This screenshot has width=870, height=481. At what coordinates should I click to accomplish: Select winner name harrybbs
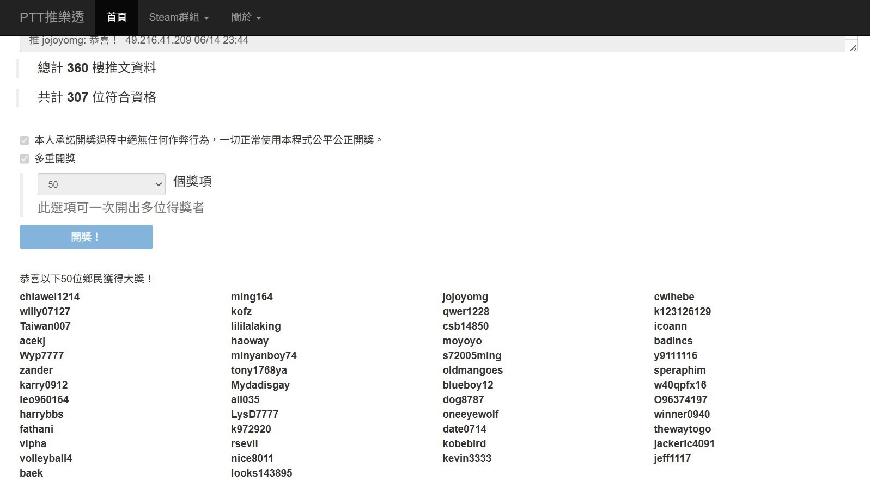click(x=41, y=415)
